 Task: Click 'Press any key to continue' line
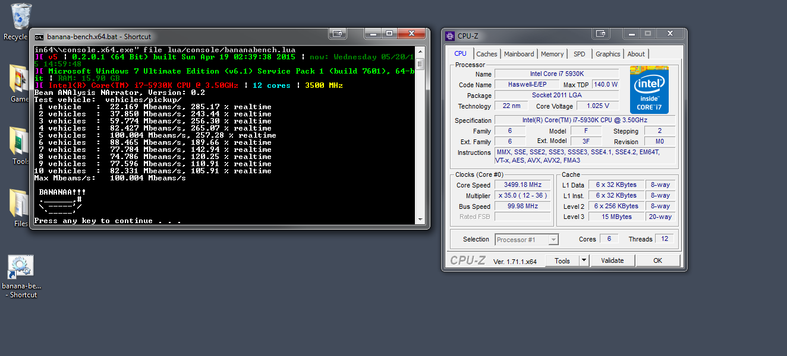pyautogui.click(x=108, y=221)
